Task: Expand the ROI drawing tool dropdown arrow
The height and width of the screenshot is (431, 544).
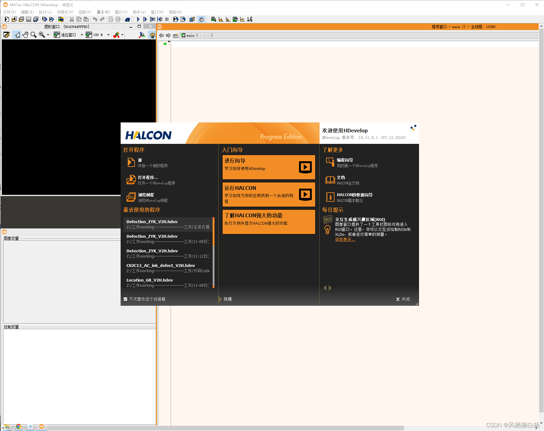Action: click(122, 35)
